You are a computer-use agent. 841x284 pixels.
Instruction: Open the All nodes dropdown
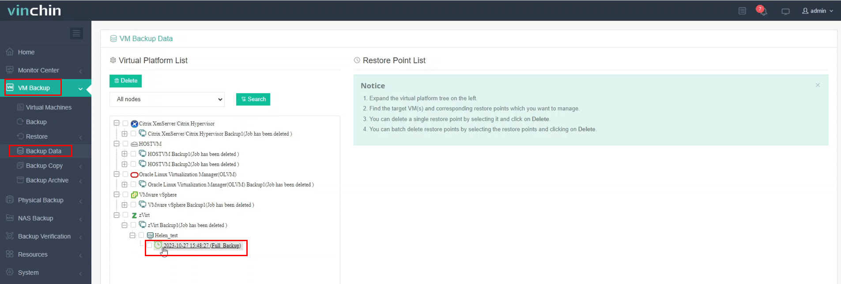[167, 99]
